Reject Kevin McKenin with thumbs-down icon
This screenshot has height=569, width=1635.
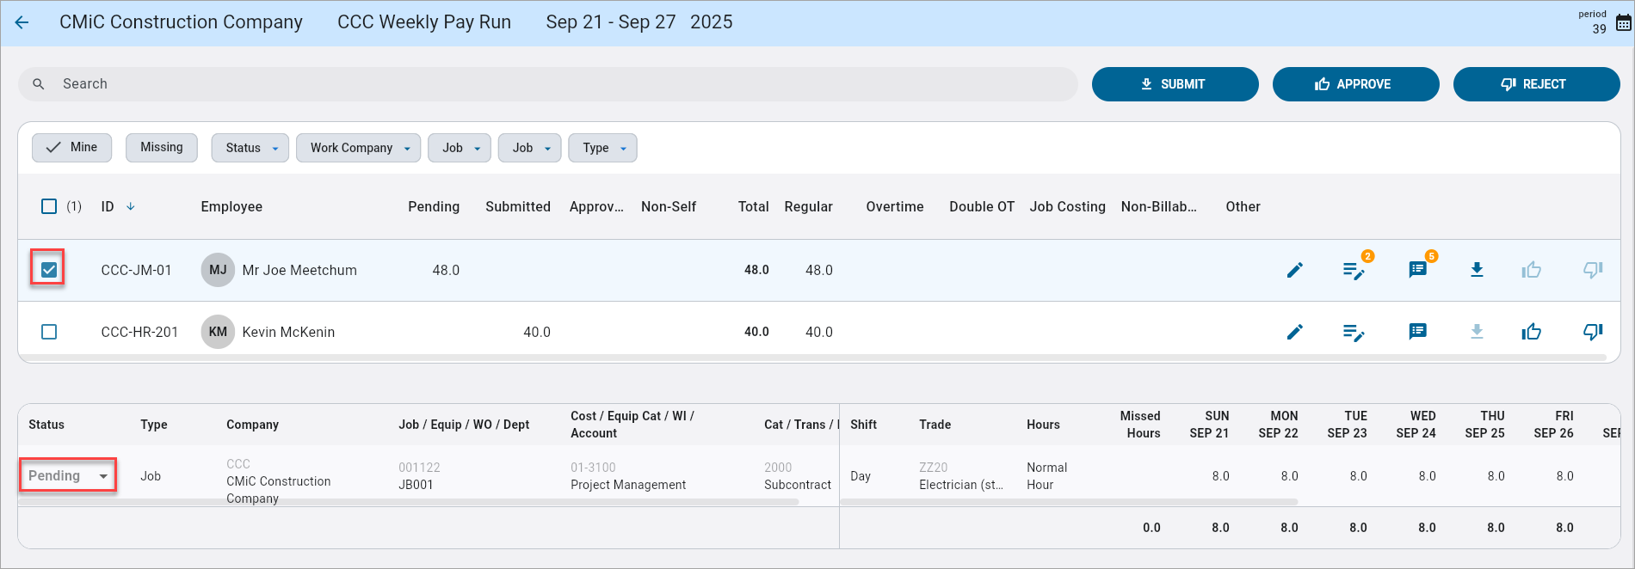(1593, 332)
